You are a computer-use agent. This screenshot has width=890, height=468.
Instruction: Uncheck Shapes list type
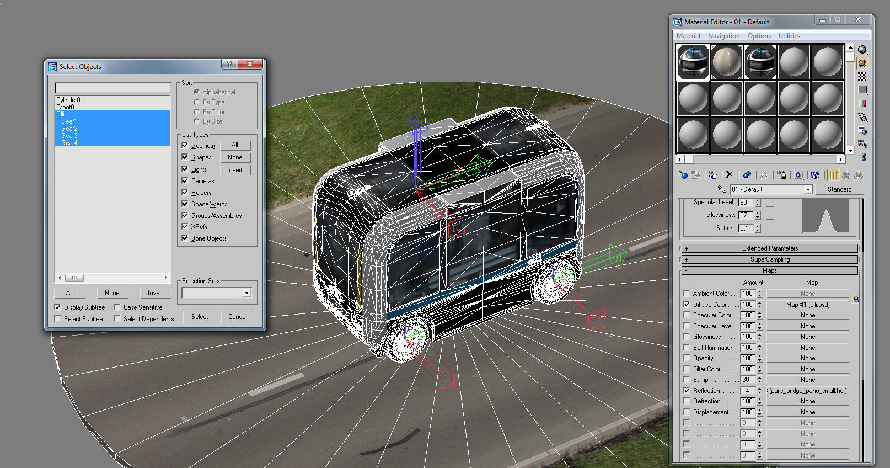(x=185, y=157)
